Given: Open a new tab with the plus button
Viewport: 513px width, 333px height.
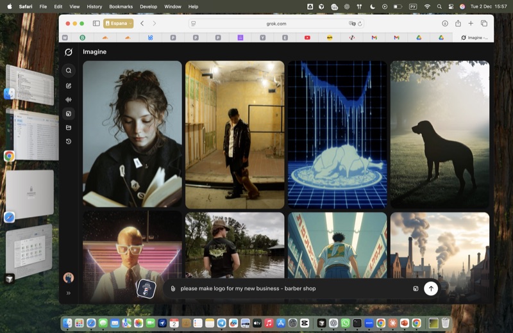Looking at the screenshot, I should click(471, 23).
